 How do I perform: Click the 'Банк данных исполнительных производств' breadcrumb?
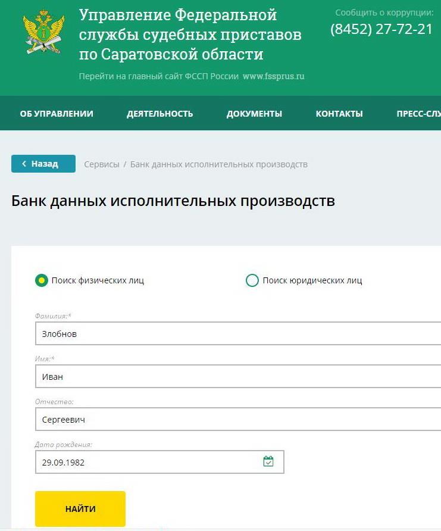[x=218, y=164]
